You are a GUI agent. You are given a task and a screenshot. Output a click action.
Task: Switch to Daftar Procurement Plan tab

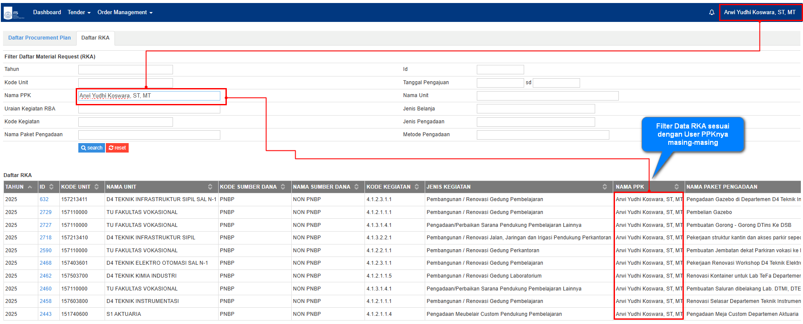pyautogui.click(x=40, y=38)
